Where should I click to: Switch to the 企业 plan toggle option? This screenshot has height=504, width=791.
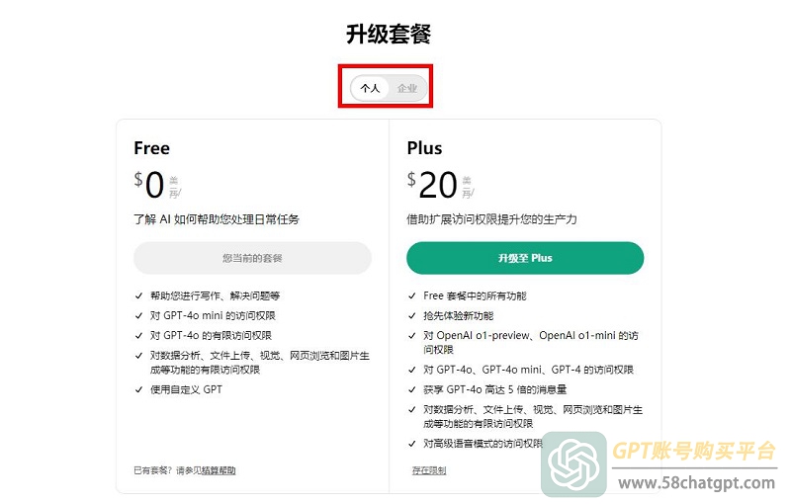pyautogui.click(x=407, y=88)
